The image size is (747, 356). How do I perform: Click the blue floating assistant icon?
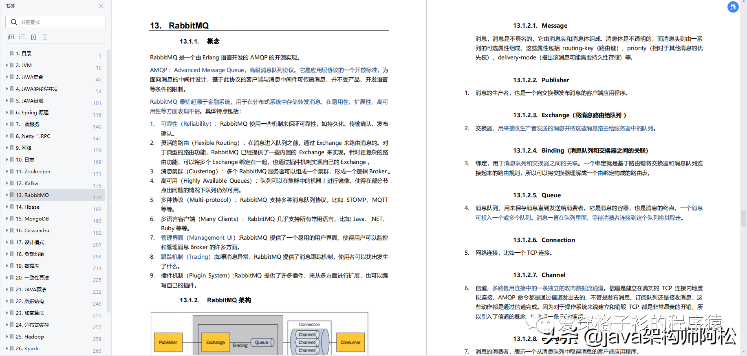(733, 7)
